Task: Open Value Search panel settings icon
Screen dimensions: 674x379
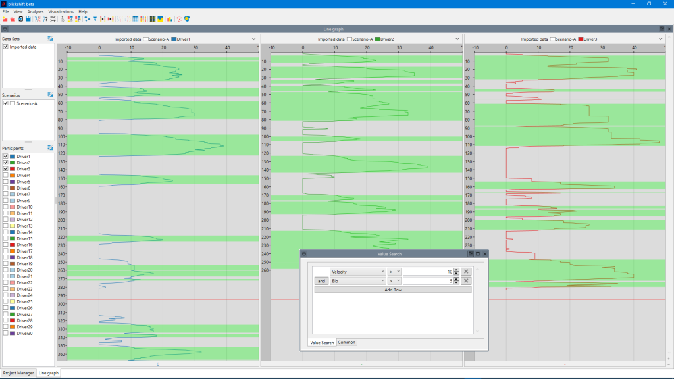Action: (x=471, y=253)
